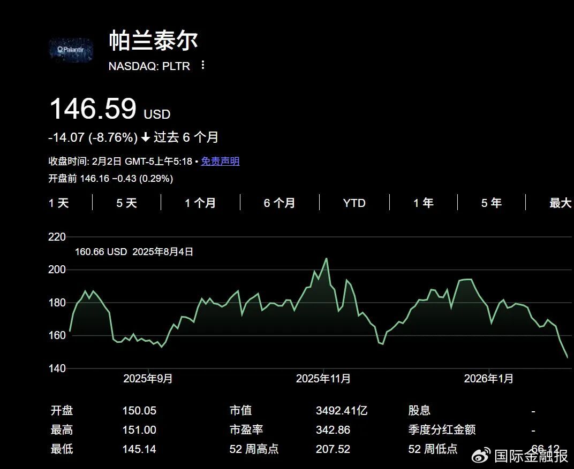Select the 最大 range tab
This screenshot has height=469, width=574.
point(560,203)
